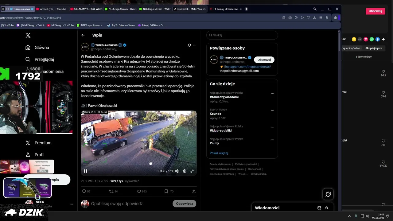Enter video fullscreen mode
The image size is (393, 221).
[x=192, y=171]
